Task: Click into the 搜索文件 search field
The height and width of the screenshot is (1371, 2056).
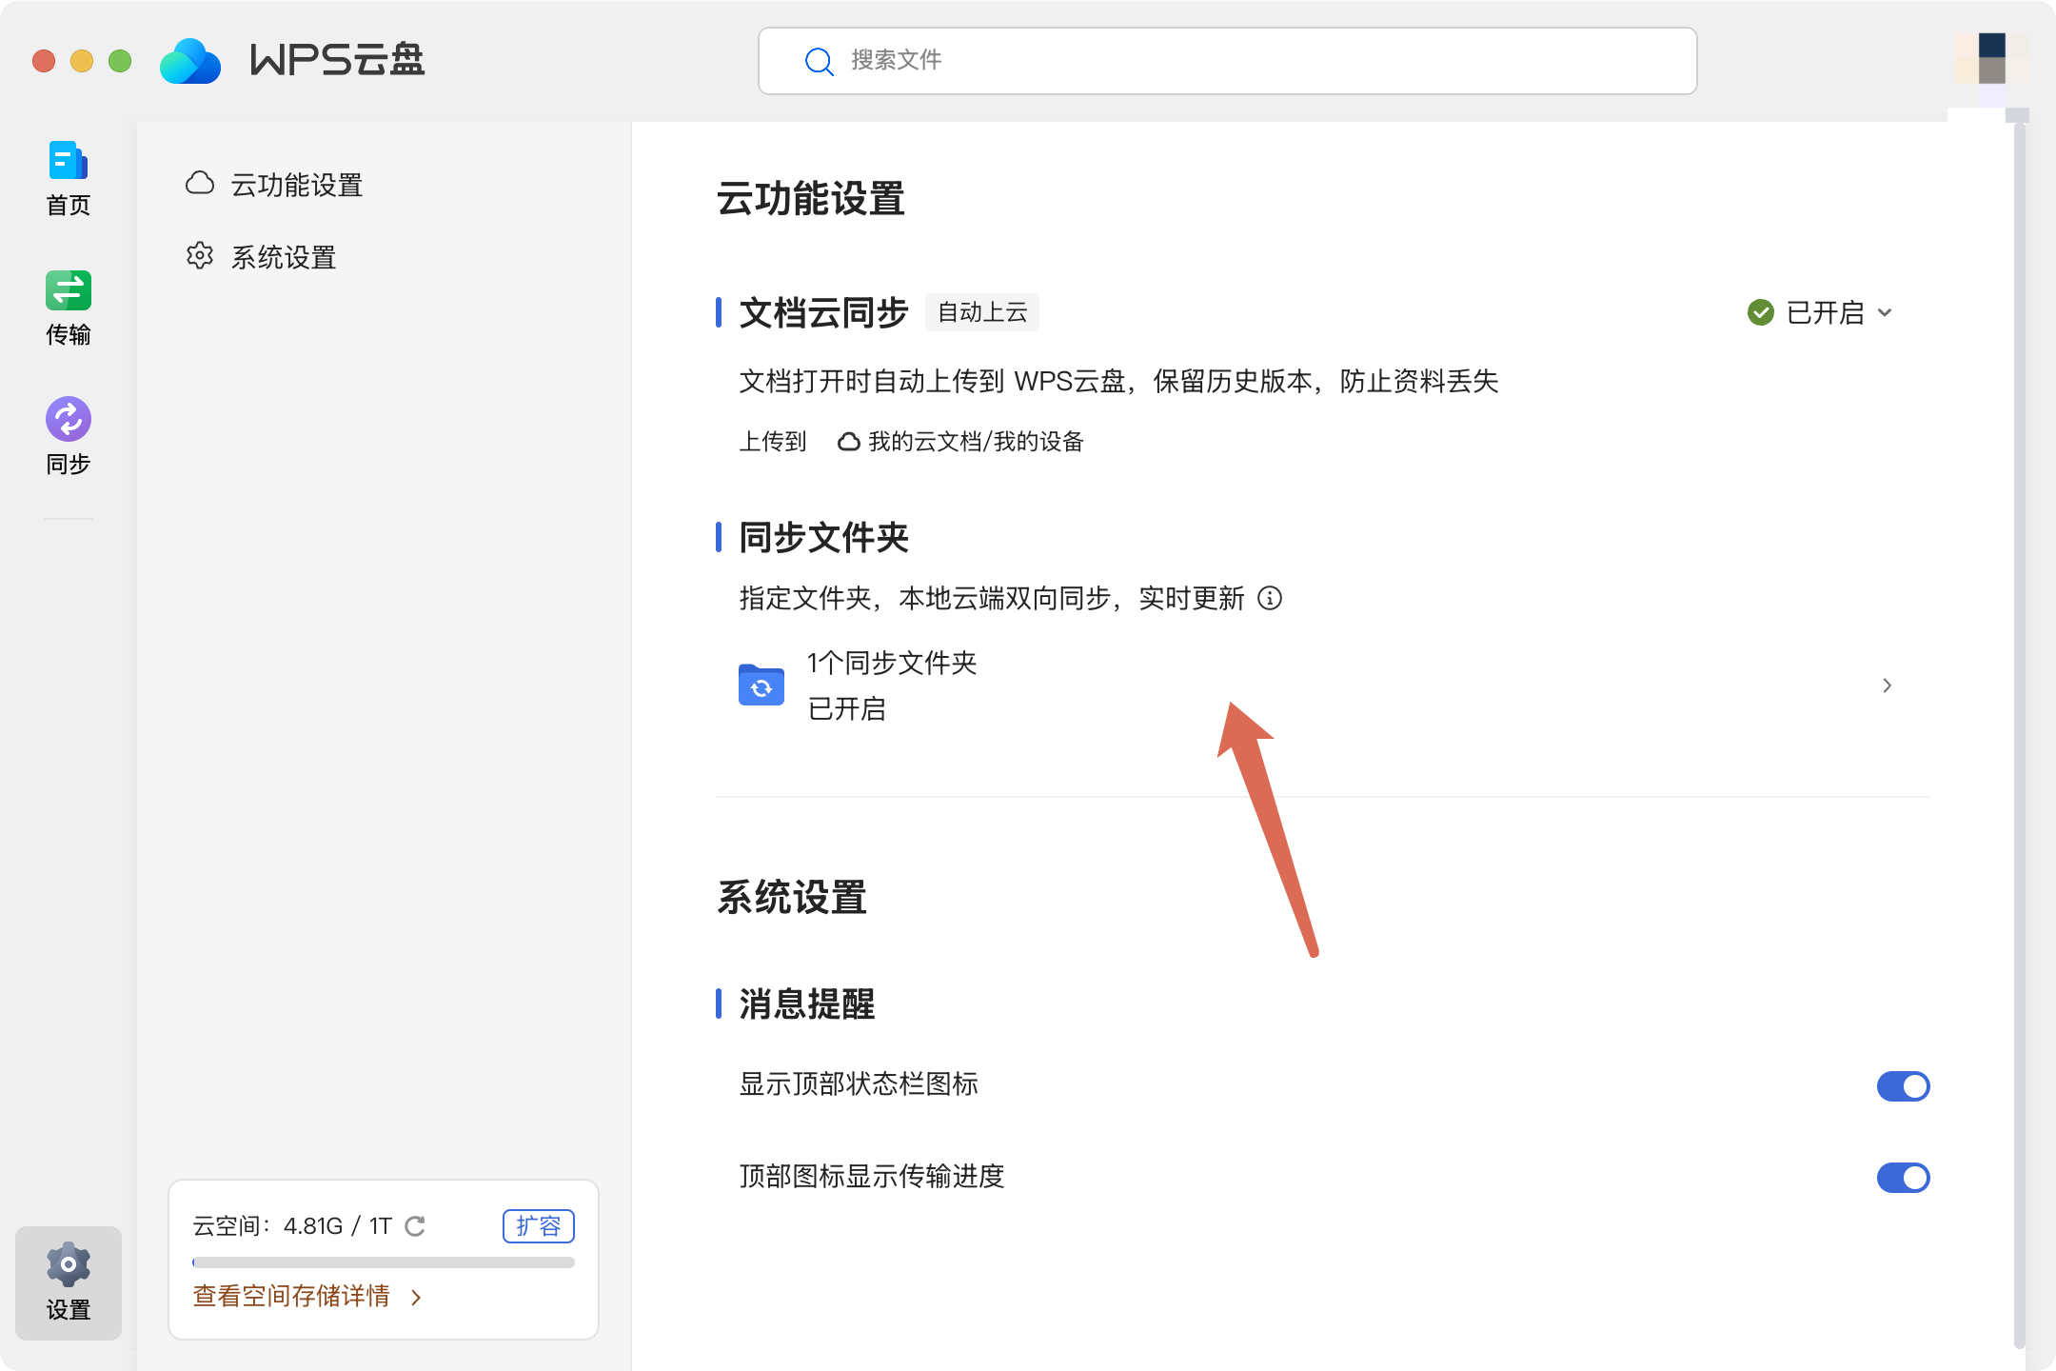Action: [1228, 61]
